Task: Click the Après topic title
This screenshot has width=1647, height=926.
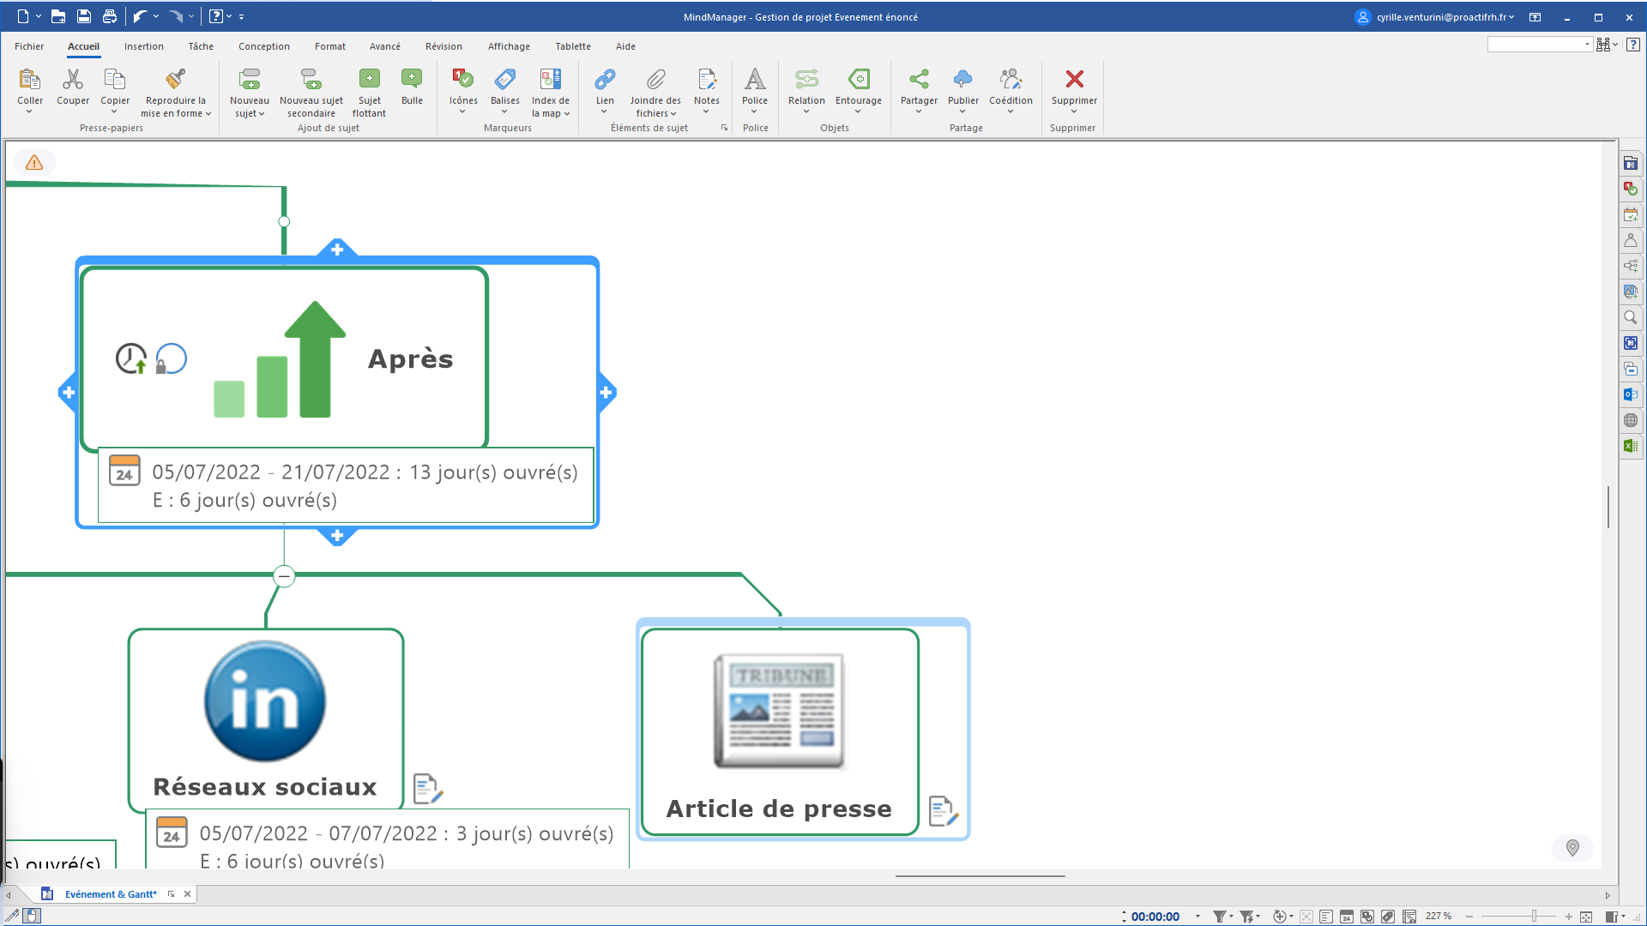Action: click(410, 358)
